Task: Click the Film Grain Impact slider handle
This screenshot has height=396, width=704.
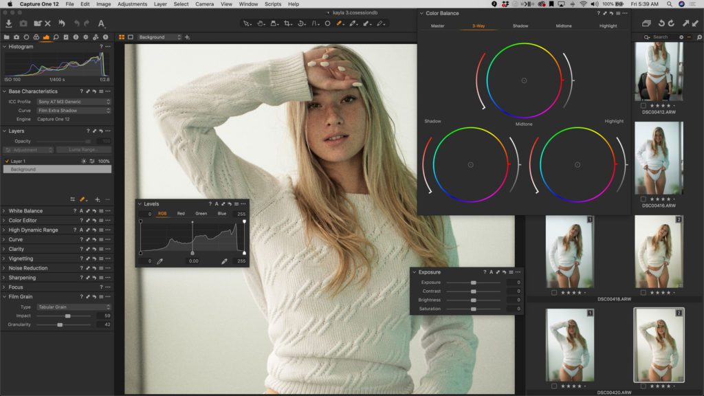Action: click(x=68, y=316)
